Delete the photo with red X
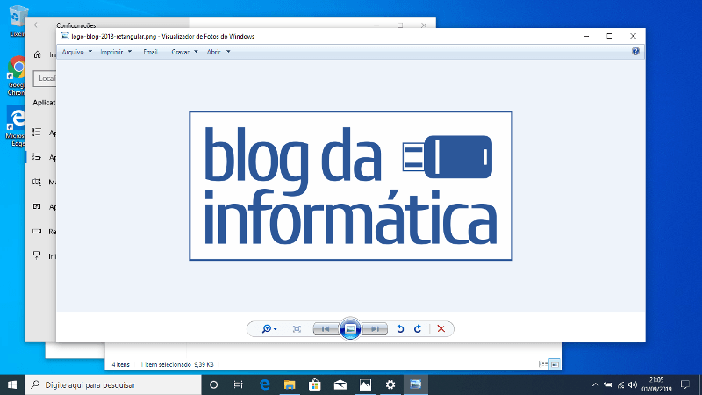The height and width of the screenshot is (395, 702). [x=441, y=328]
